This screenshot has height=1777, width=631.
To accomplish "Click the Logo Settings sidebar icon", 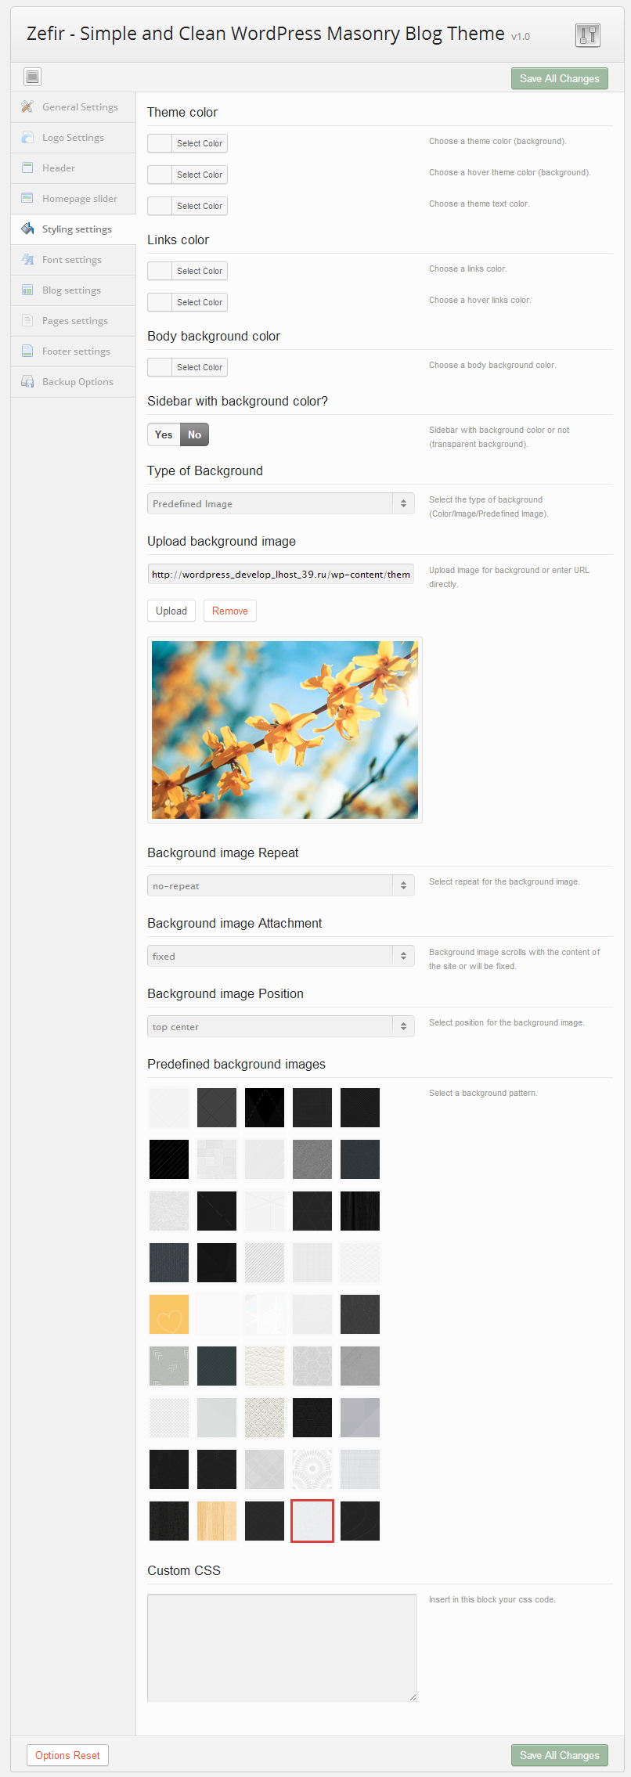I will [27, 137].
